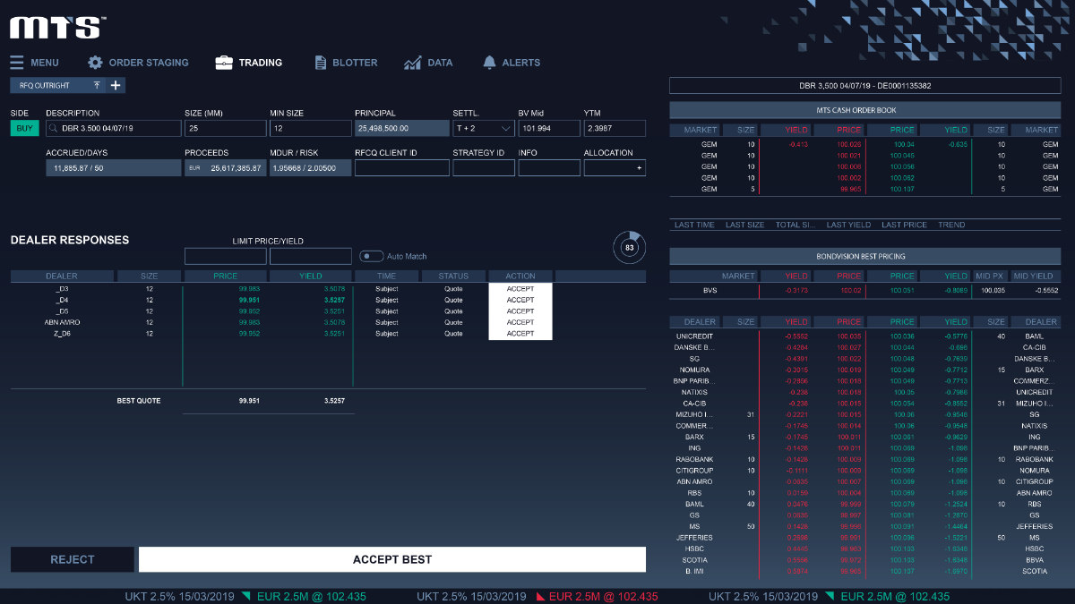Screen dimensions: 1075x604
Task: Click the MID YIELD column header
Action: tap(1036, 276)
